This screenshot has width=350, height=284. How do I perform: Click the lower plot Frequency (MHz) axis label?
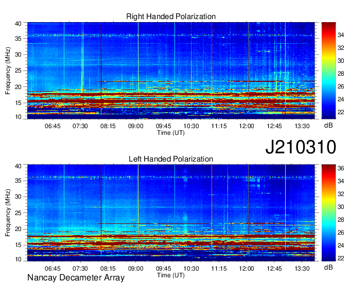pos(8,213)
